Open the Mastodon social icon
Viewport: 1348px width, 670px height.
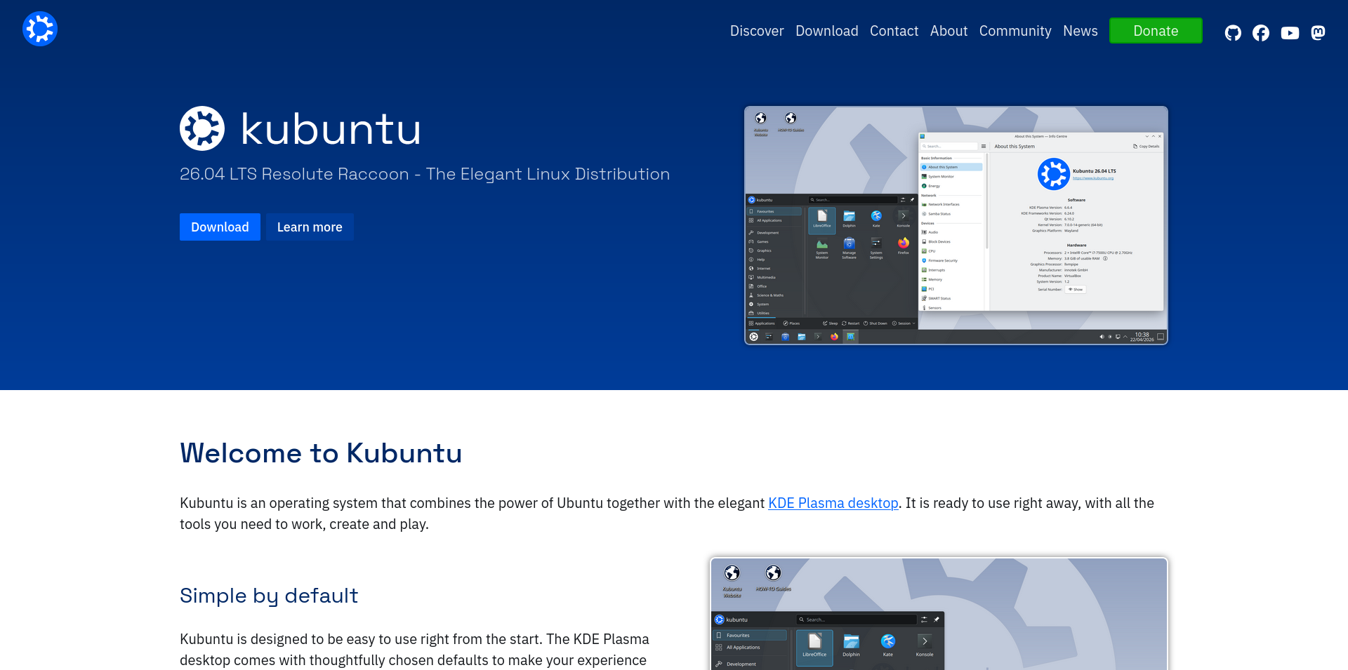[1319, 33]
